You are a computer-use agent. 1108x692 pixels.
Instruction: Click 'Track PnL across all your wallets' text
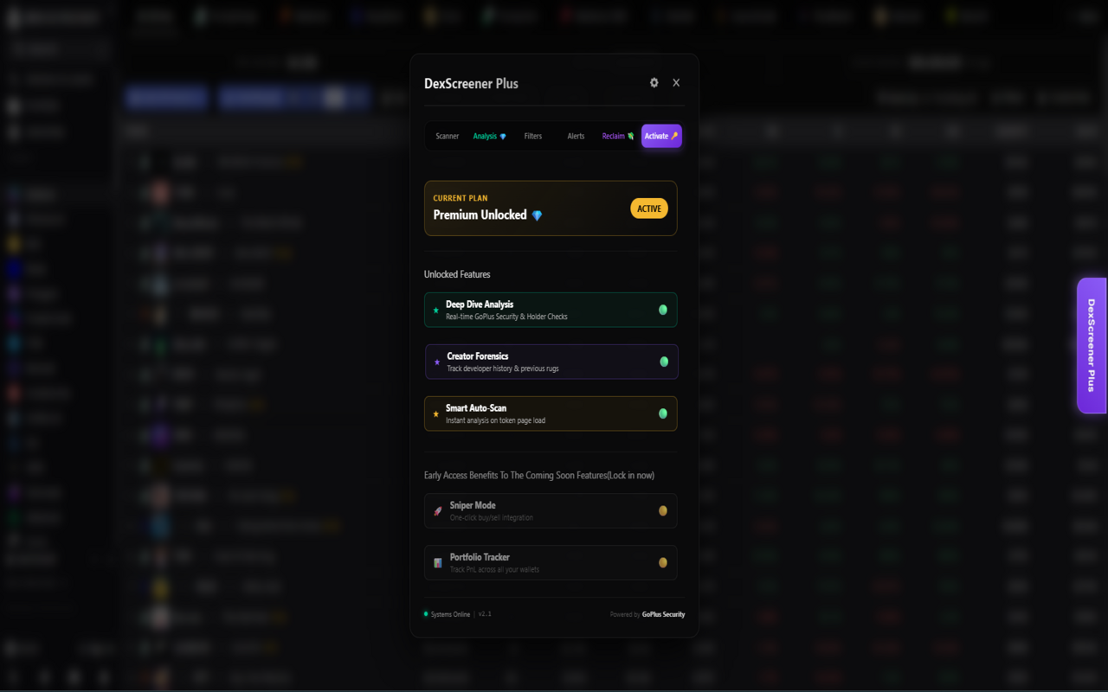click(x=494, y=569)
